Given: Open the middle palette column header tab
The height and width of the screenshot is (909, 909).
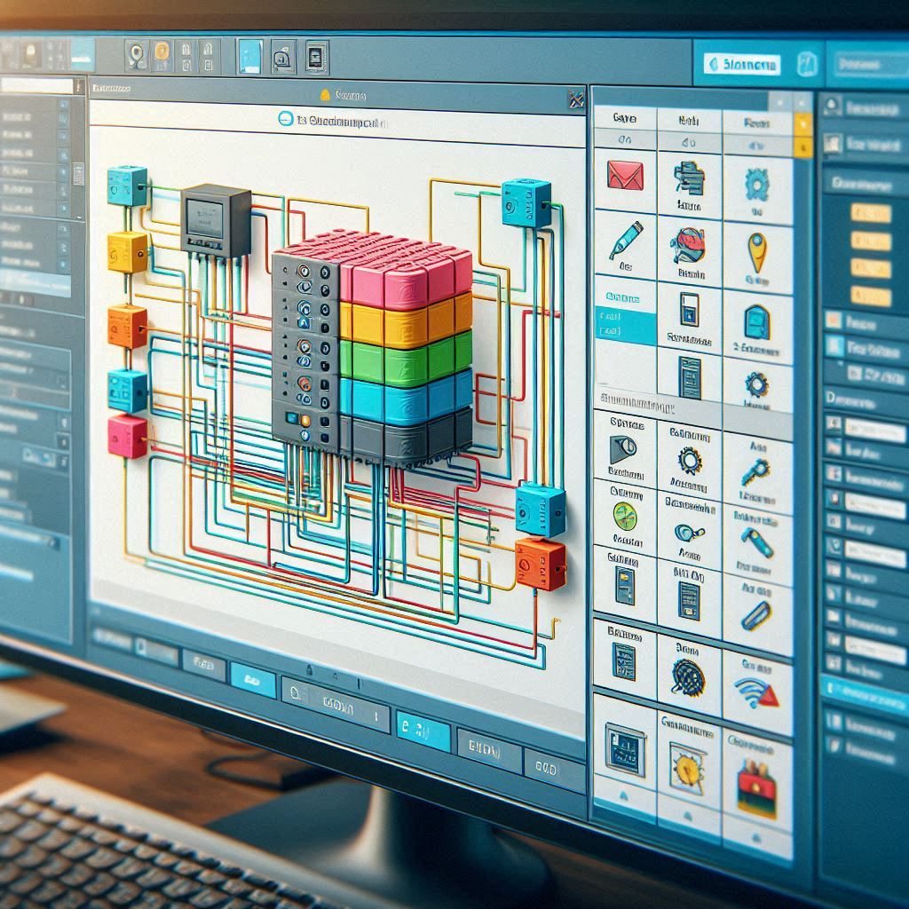Looking at the screenshot, I should click(x=688, y=119).
